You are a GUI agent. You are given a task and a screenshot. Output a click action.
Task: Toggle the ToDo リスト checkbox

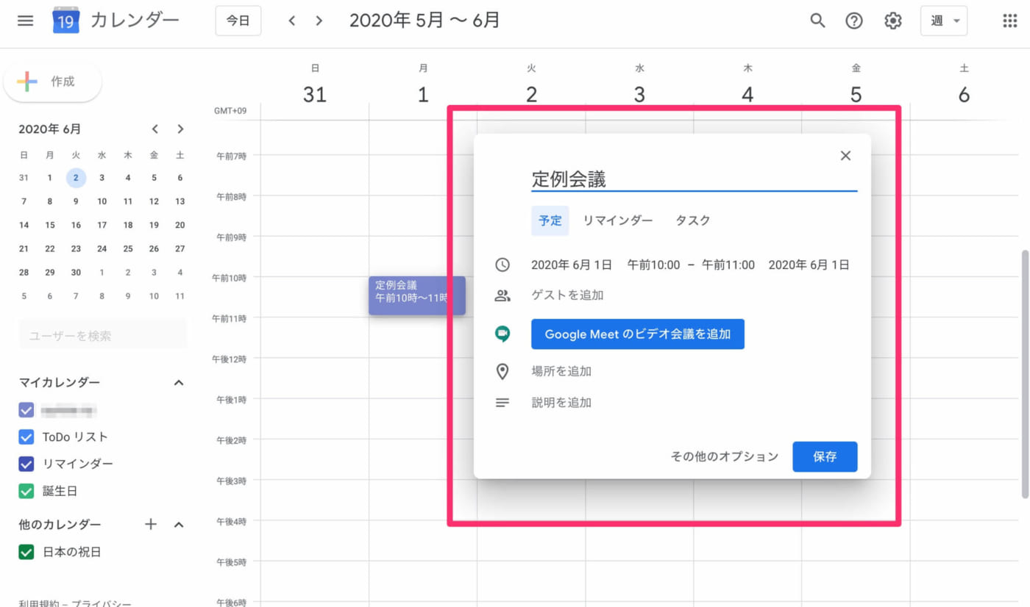click(26, 437)
